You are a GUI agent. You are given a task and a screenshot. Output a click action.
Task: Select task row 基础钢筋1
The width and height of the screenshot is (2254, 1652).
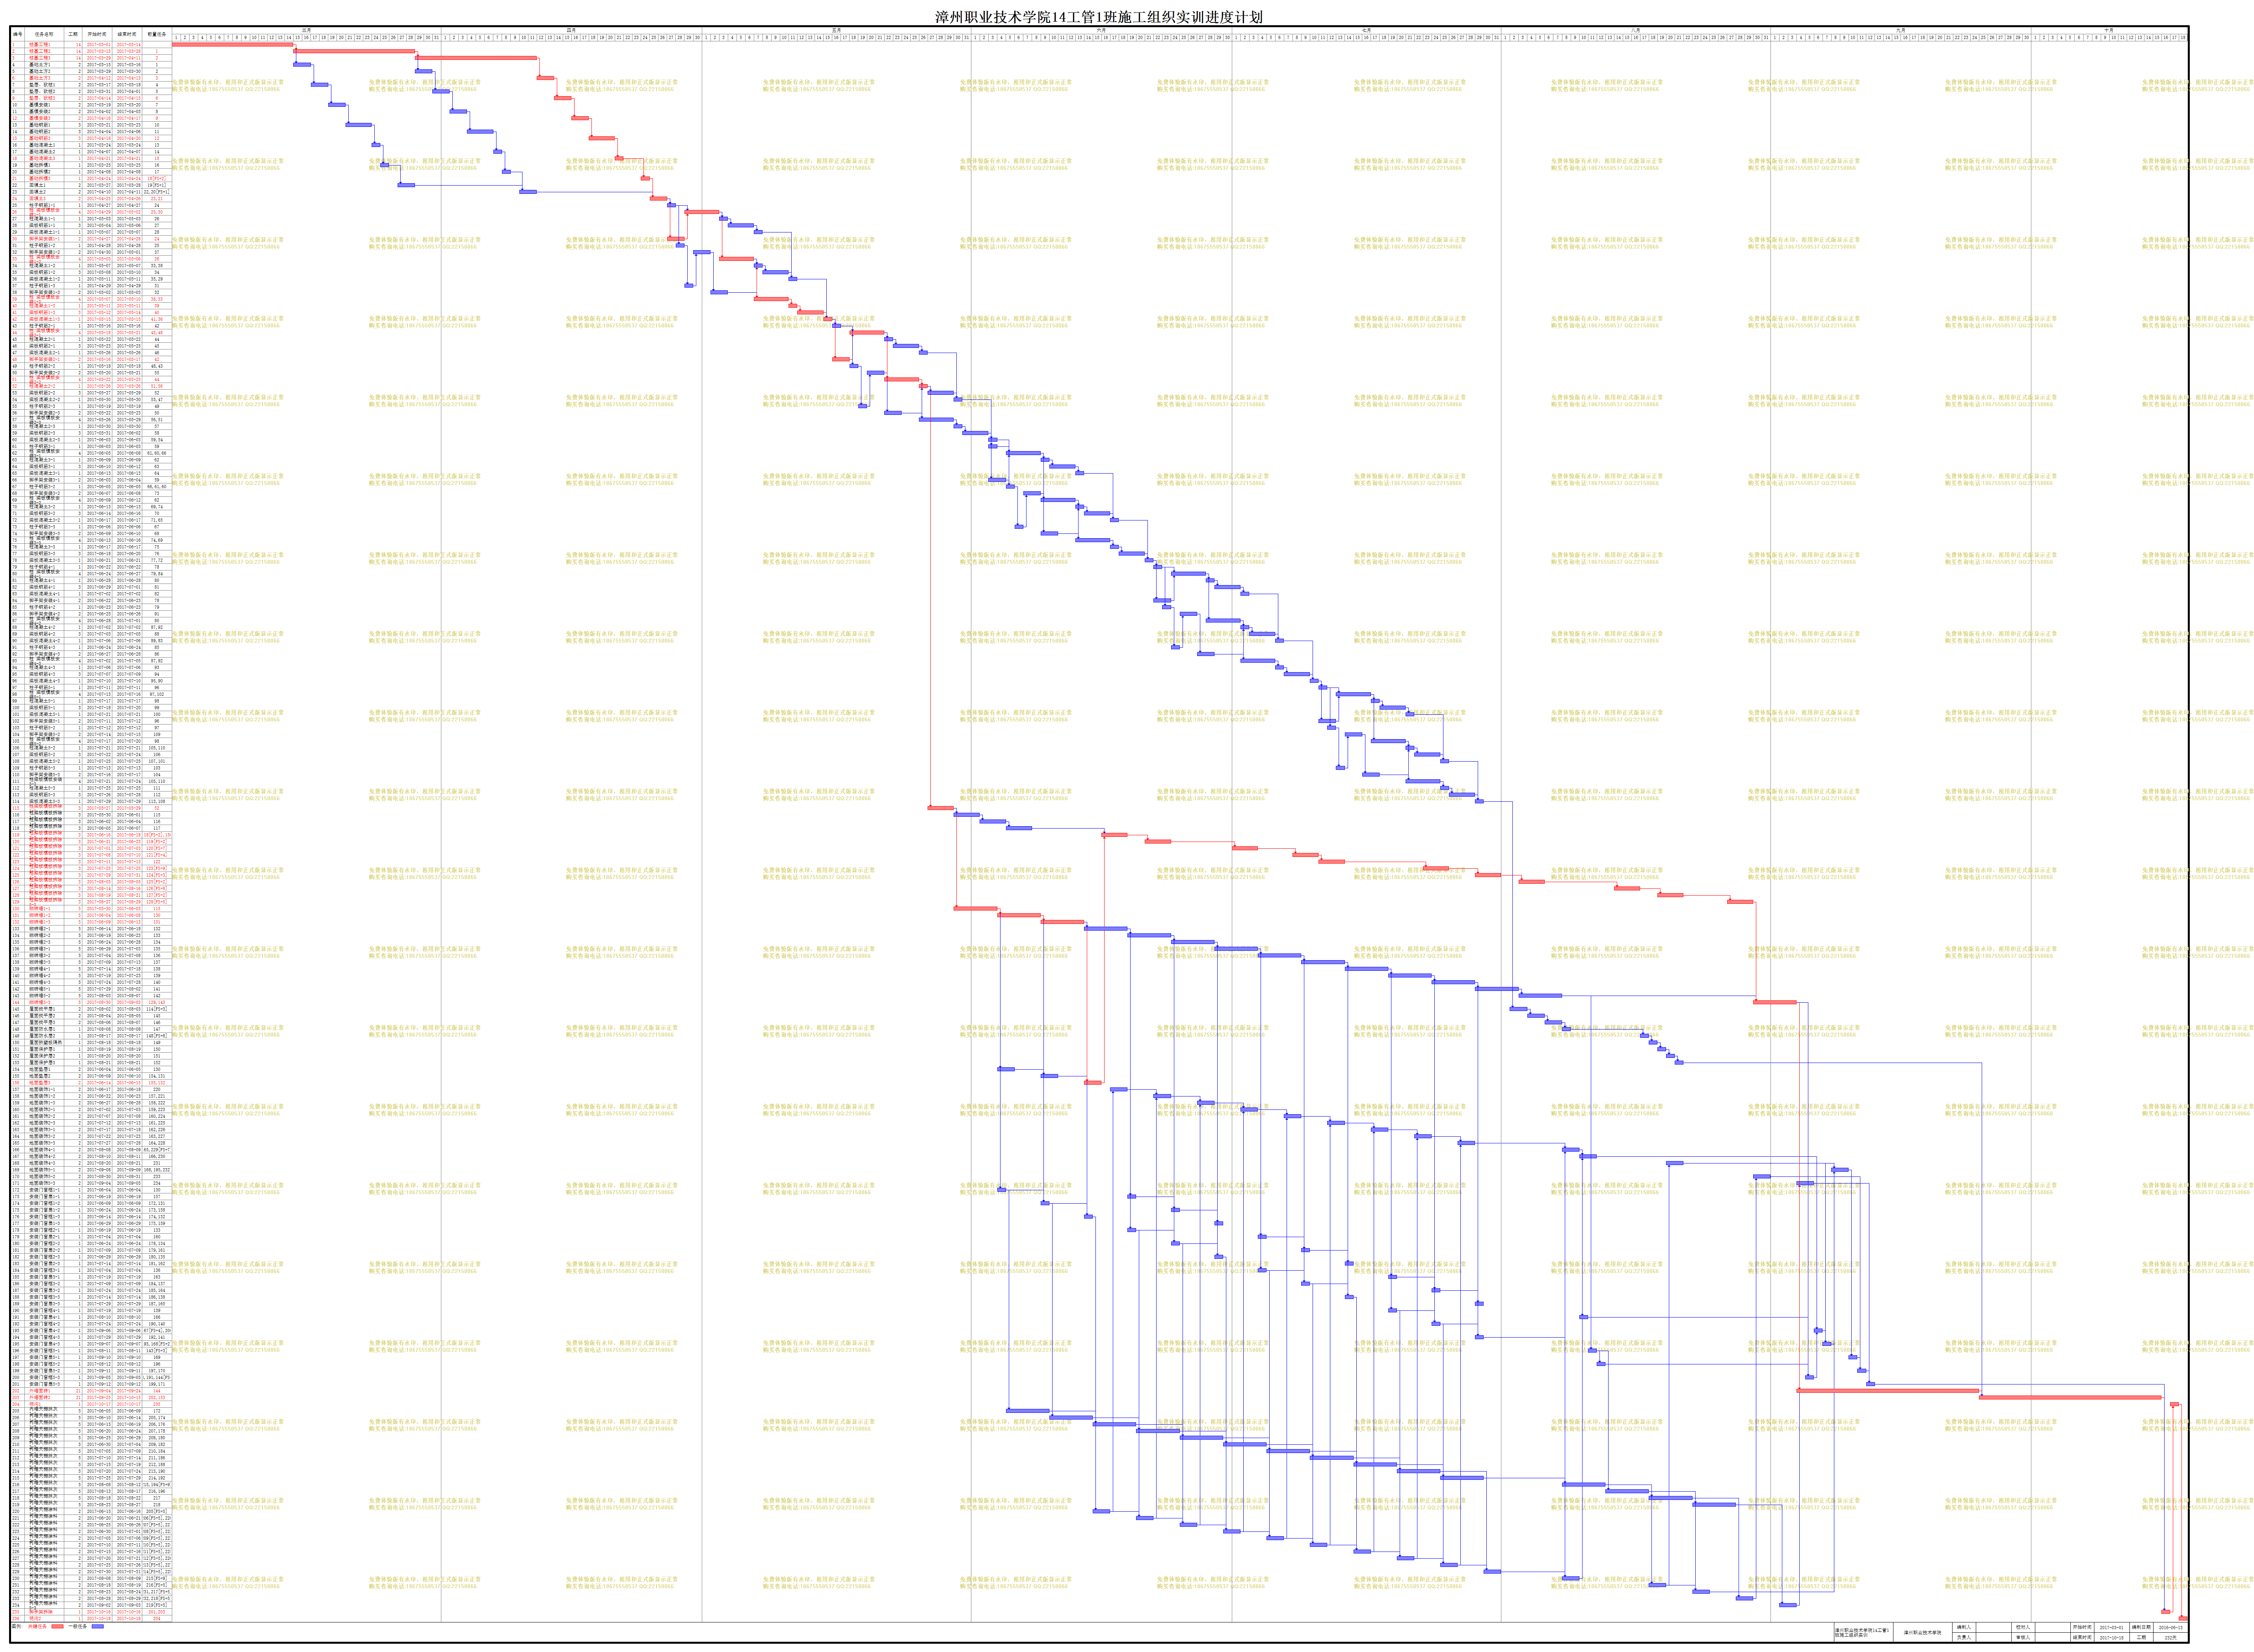point(91,124)
